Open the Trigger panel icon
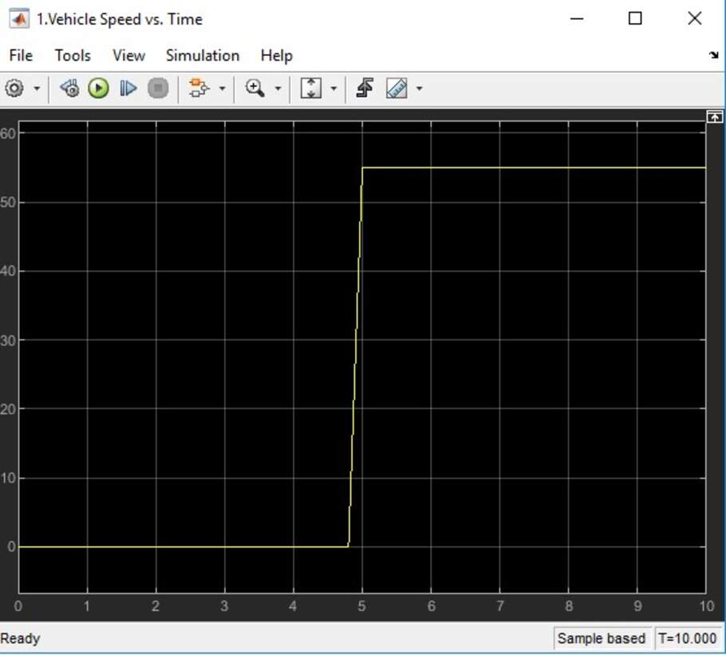This screenshot has width=726, height=655. tap(365, 88)
